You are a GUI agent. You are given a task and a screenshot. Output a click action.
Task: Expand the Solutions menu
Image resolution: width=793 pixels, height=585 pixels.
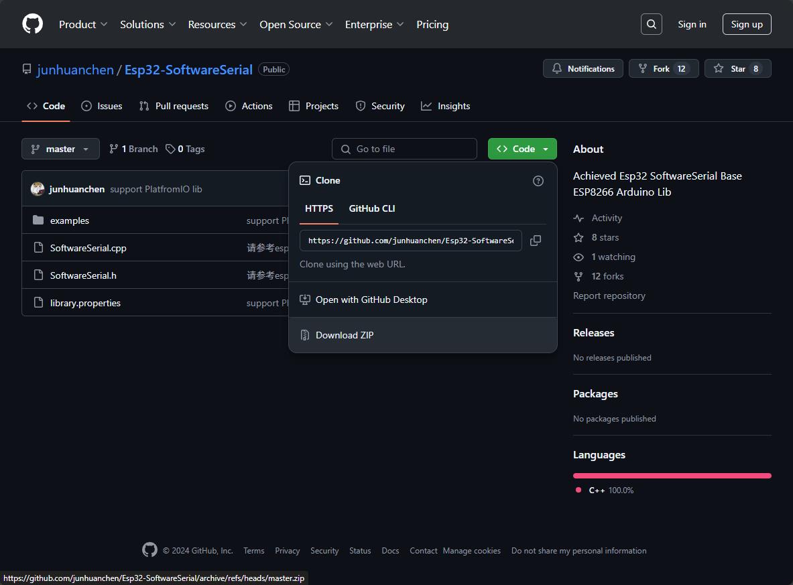(147, 24)
